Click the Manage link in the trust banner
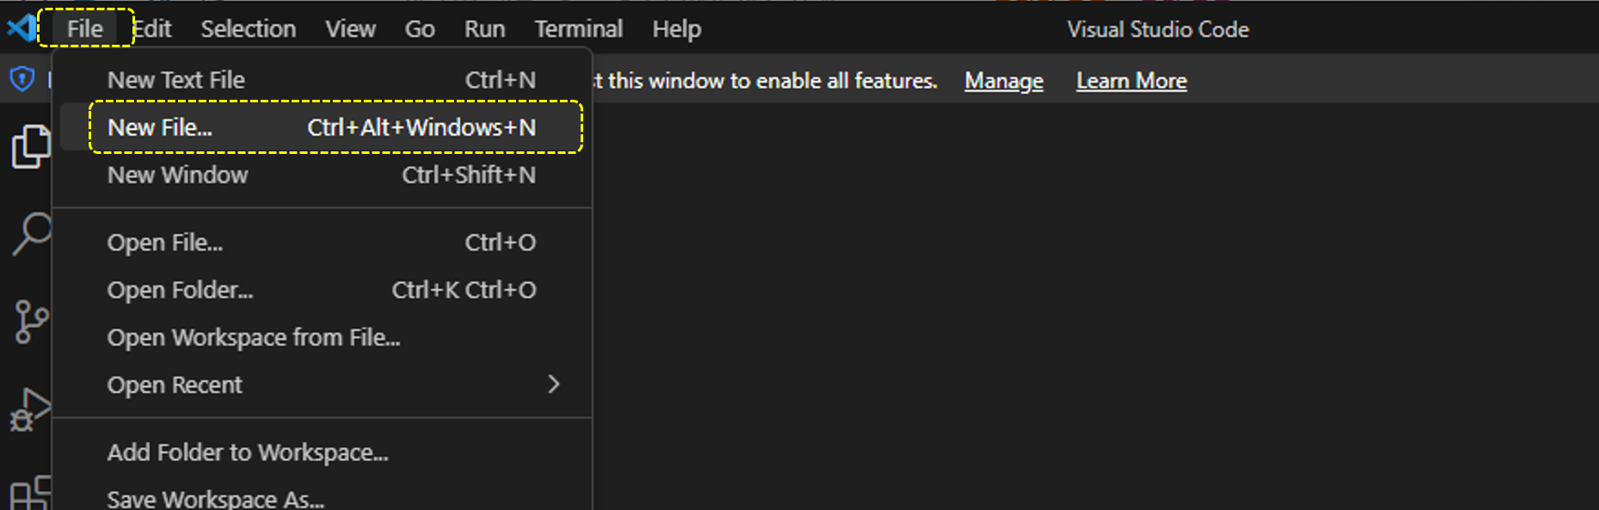Screen dimensions: 1599x510 coord(1003,80)
